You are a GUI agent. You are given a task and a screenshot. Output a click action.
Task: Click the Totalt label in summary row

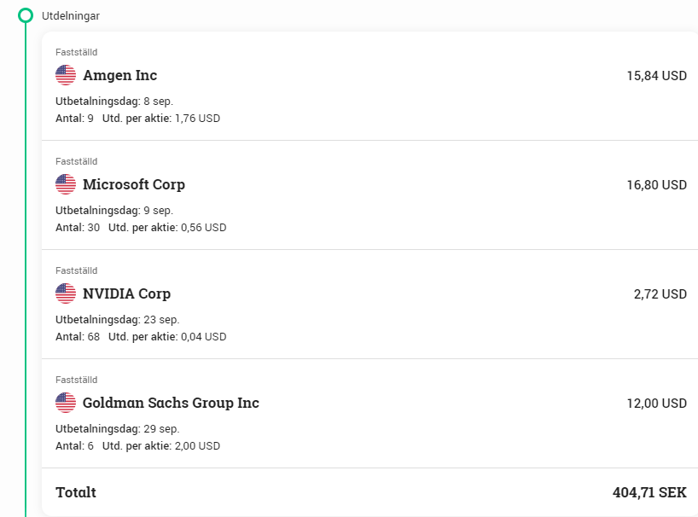coord(76,492)
